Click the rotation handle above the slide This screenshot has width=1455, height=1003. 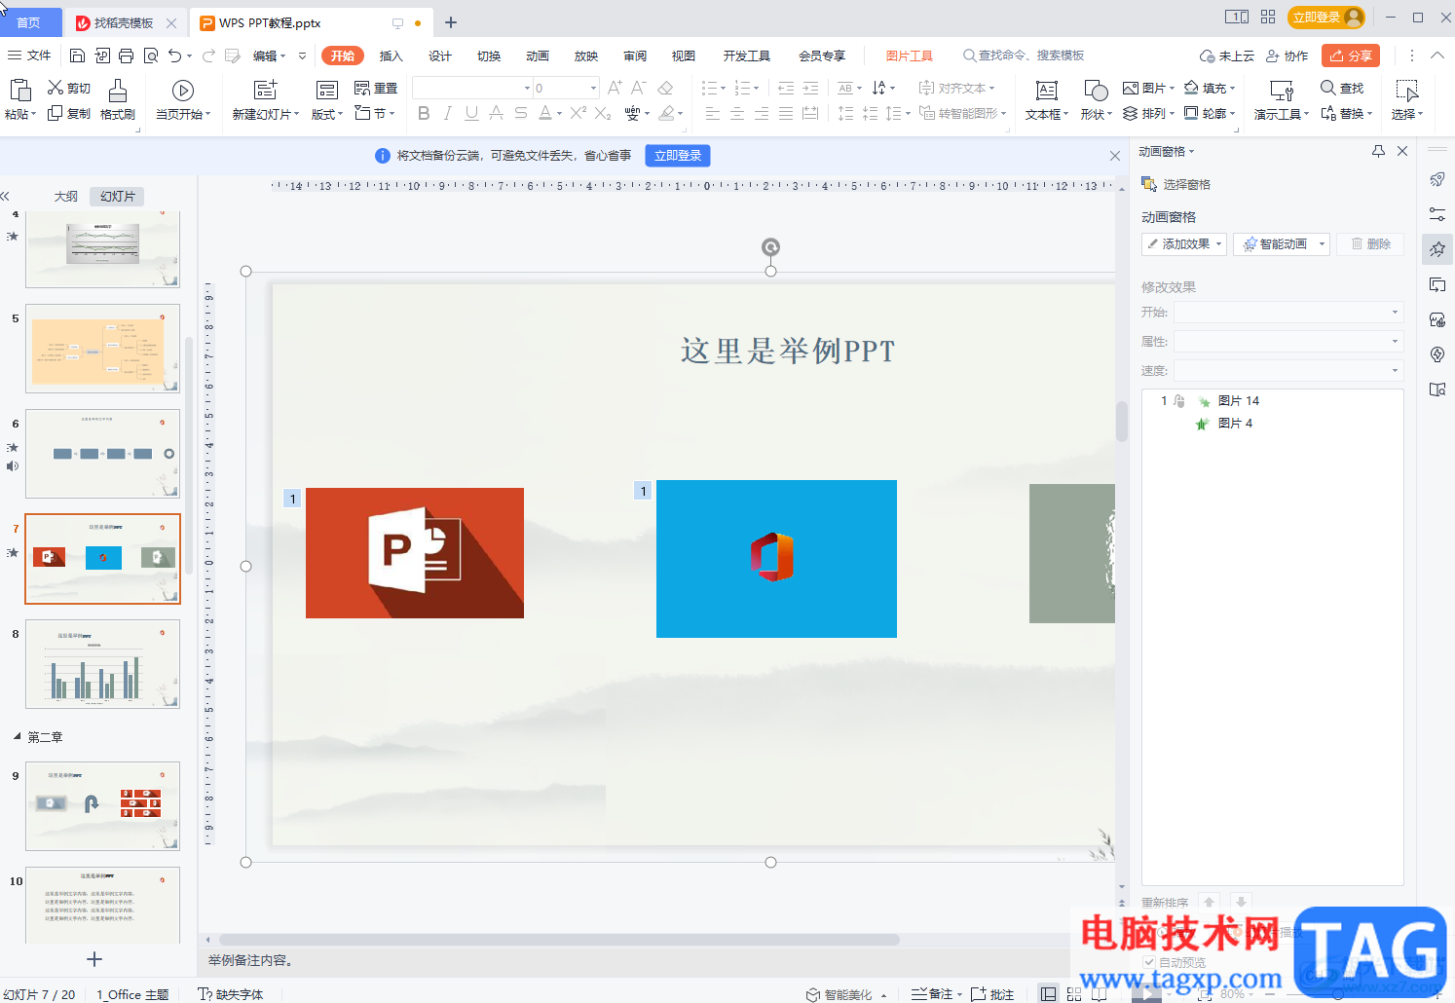tap(770, 247)
